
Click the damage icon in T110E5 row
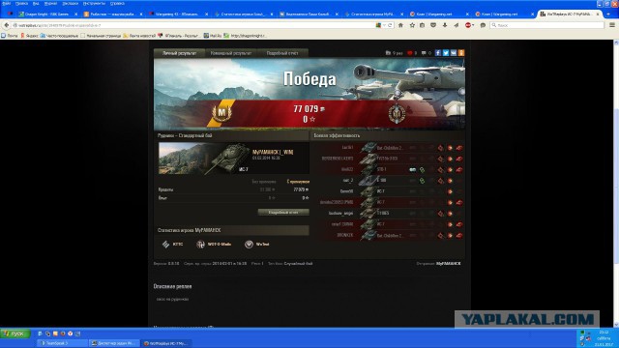click(x=450, y=214)
